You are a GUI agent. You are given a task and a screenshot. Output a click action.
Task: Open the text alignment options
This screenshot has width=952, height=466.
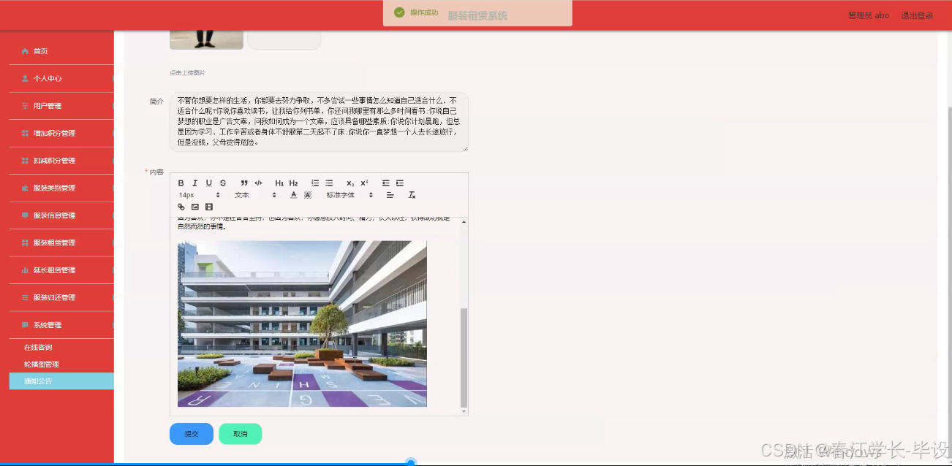(390, 195)
